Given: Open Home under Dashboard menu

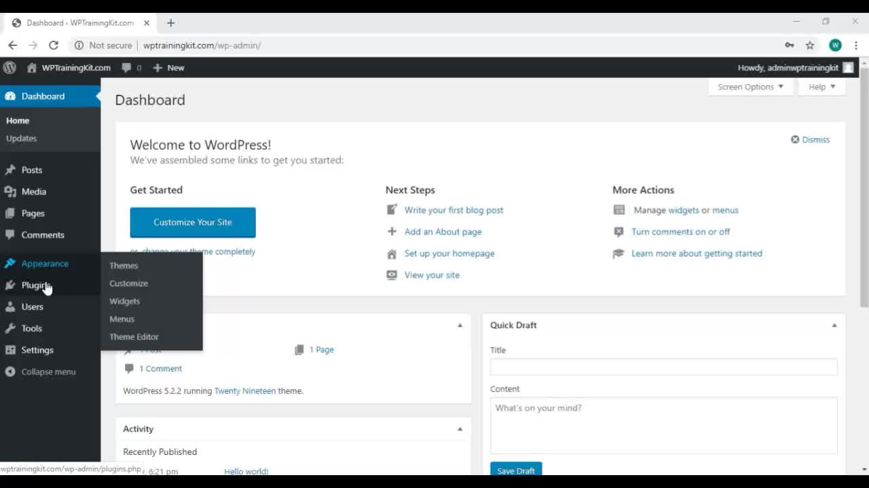Looking at the screenshot, I should coord(18,121).
